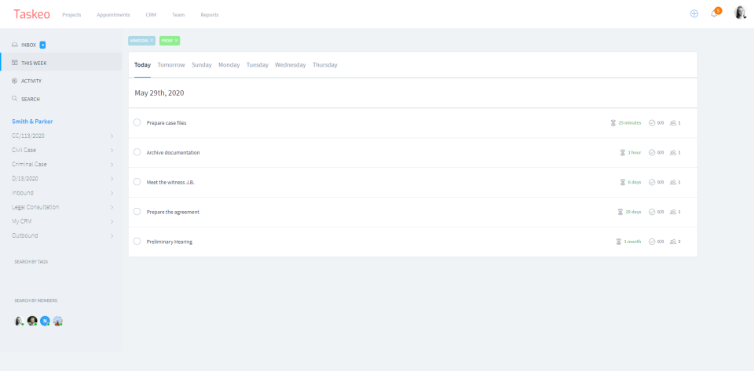This screenshot has height=371, width=754.
Task: Switch to the Tuesday tab
Action: pyautogui.click(x=258, y=65)
